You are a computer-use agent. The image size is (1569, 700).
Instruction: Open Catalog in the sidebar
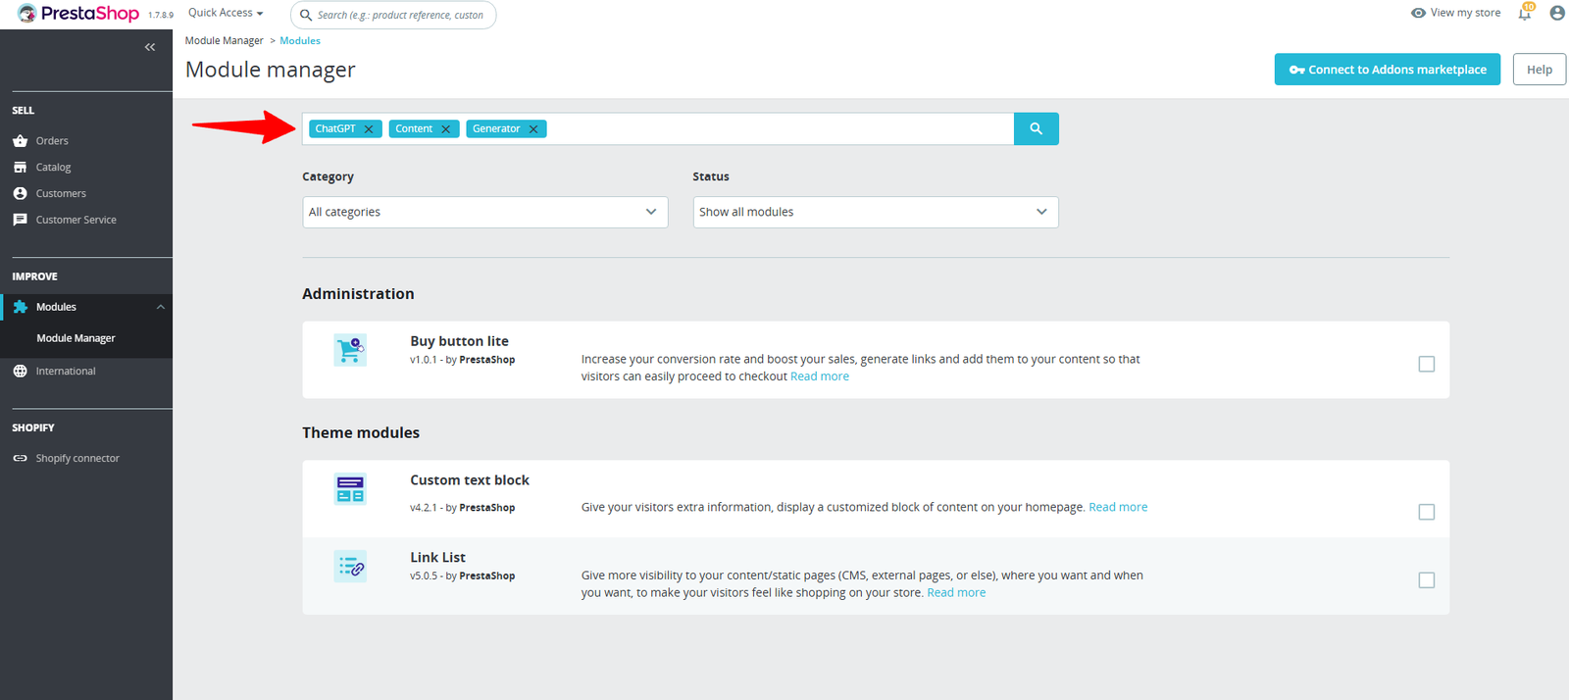pyautogui.click(x=54, y=167)
